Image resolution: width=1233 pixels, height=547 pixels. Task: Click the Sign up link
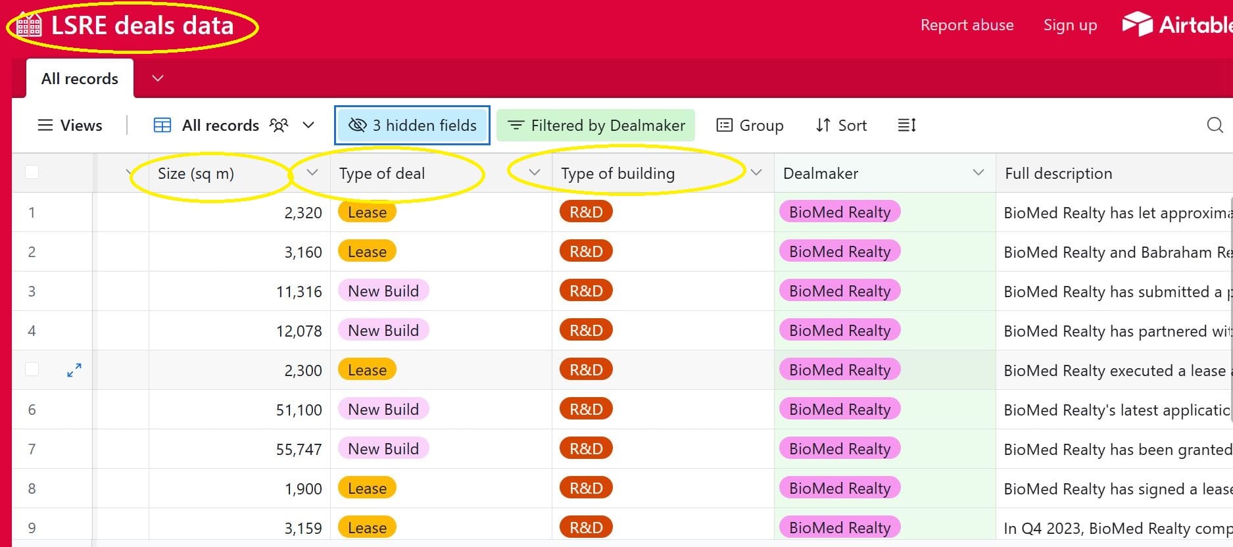[1070, 25]
